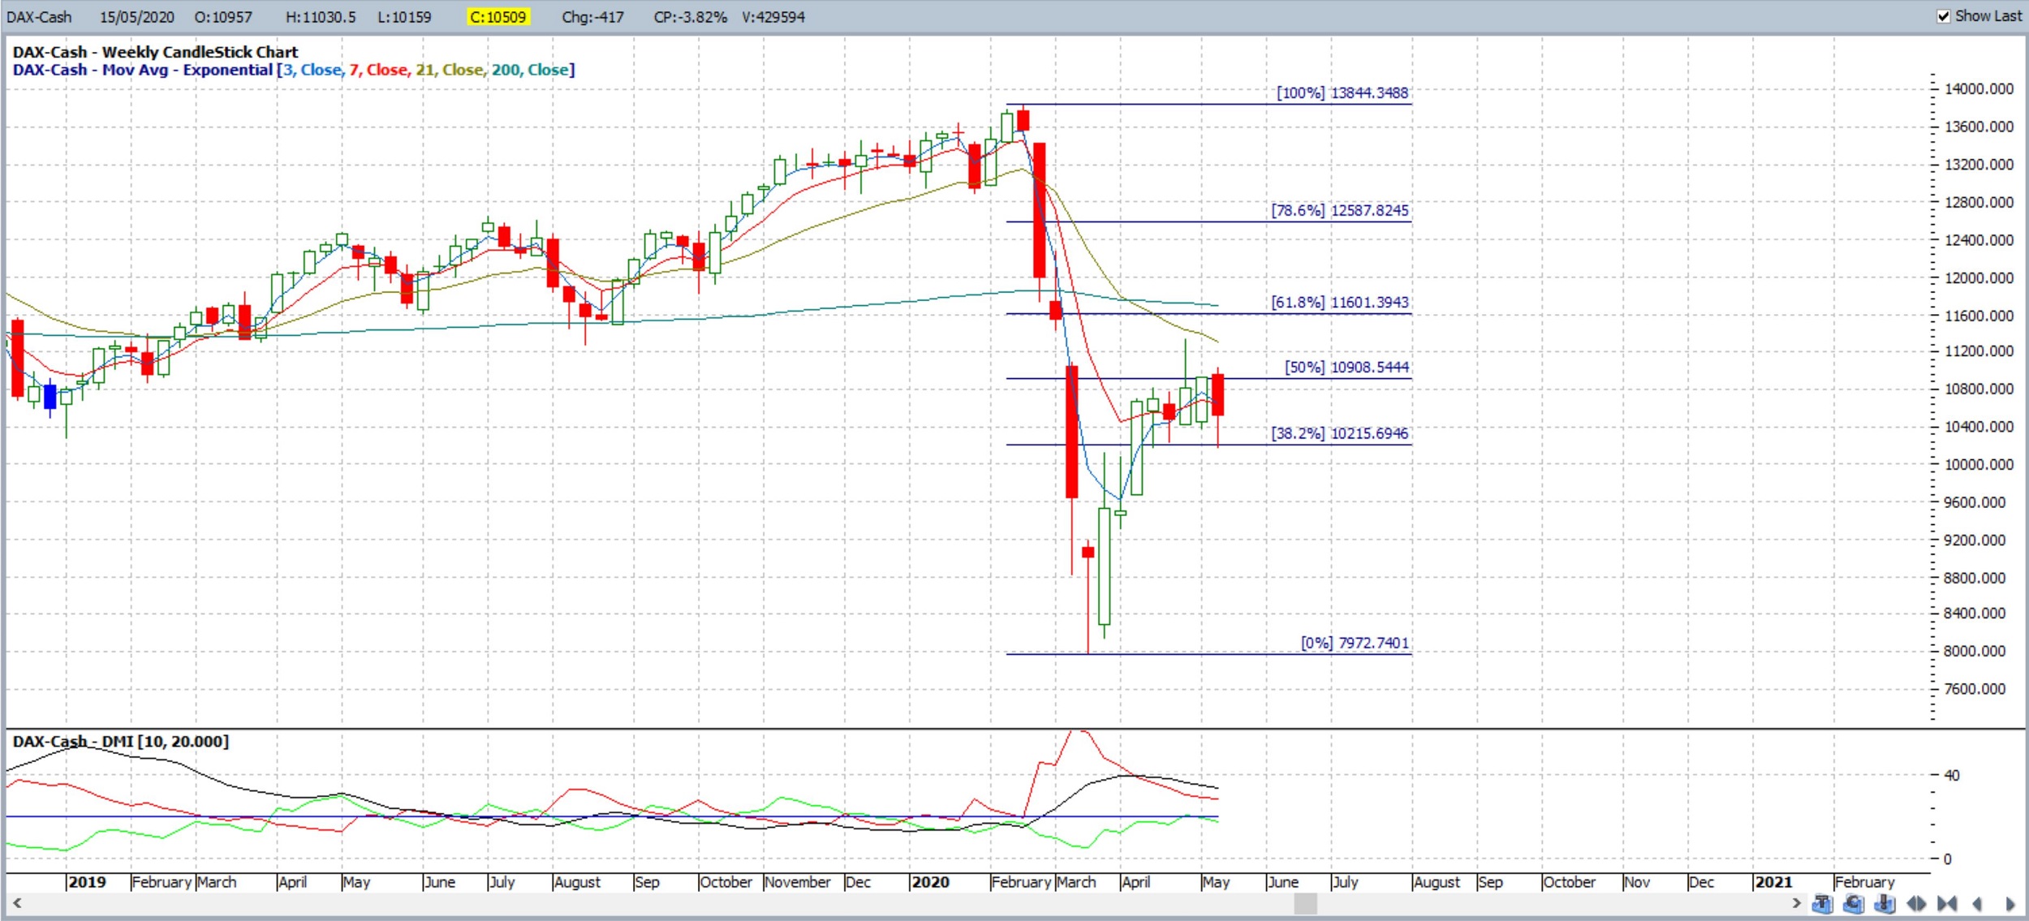Click the first April label on time axis
The width and height of the screenshot is (2029, 921).
pos(292,882)
